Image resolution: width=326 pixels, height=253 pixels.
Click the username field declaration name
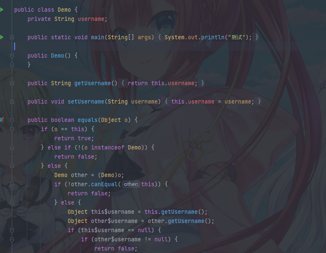click(x=91, y=19)
